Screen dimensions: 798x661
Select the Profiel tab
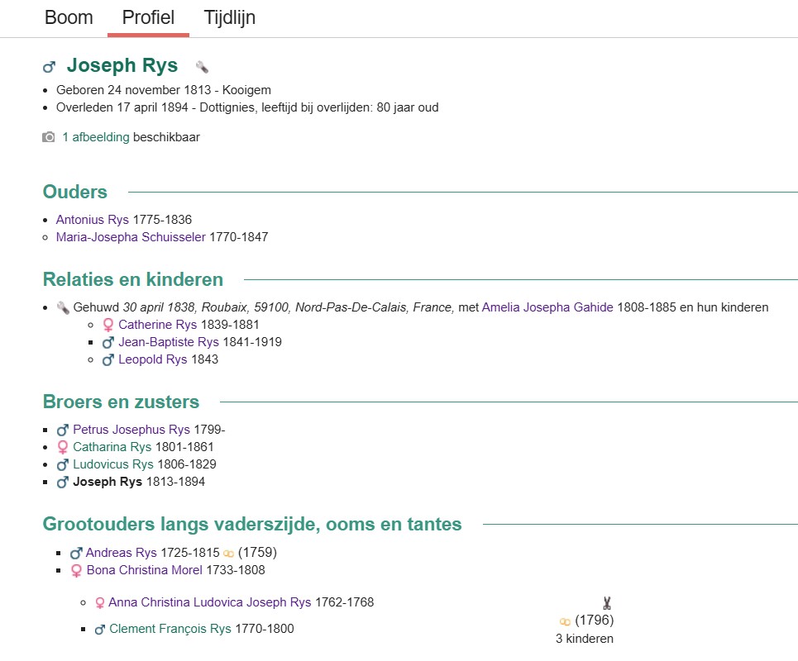(148, 18)
